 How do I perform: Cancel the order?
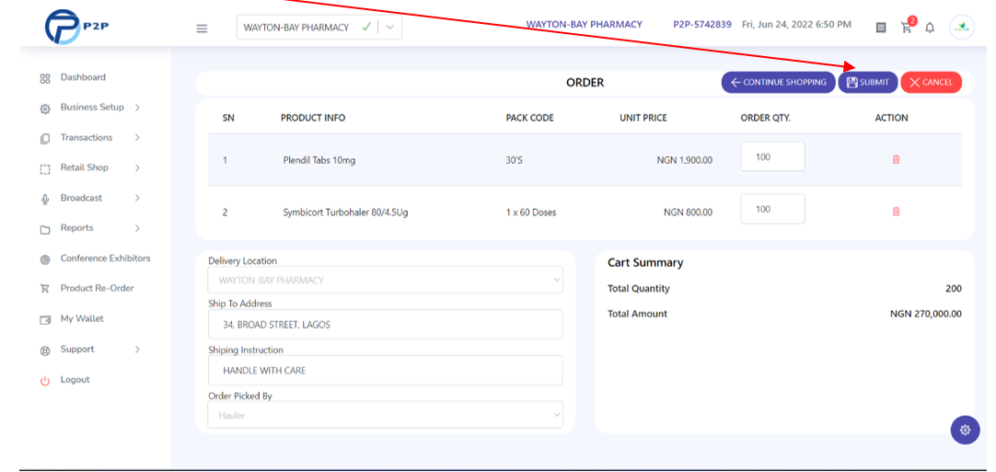pos(932,83)
